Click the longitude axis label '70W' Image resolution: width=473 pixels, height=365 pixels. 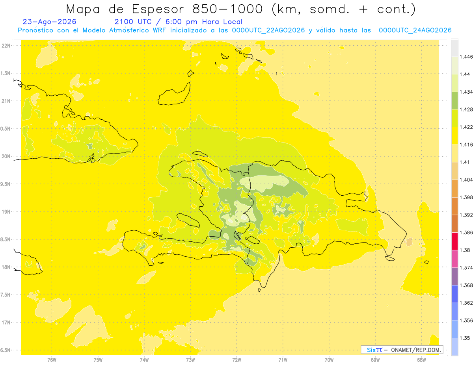[x=329, y=359]
